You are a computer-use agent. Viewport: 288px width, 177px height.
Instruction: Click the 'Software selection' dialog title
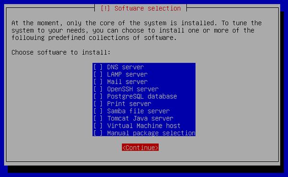148,8
